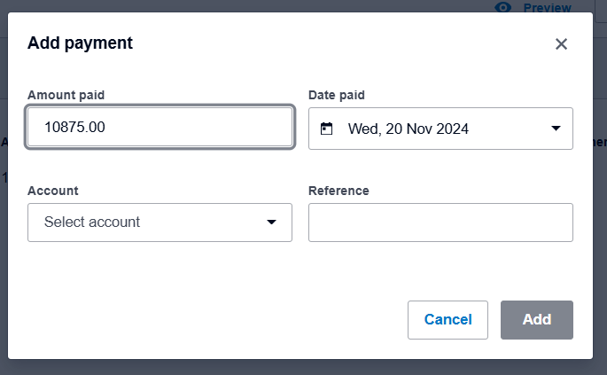Click the Add payment dialog title

(x=80, y=43)
